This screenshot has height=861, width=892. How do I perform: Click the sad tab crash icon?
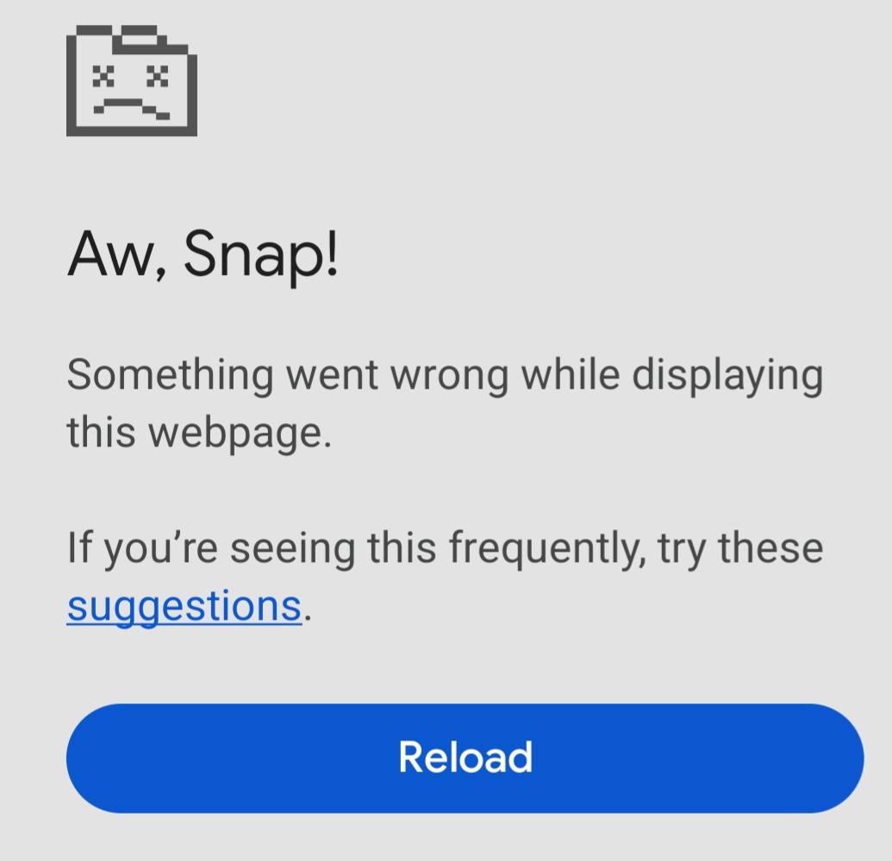pos(132,81)
